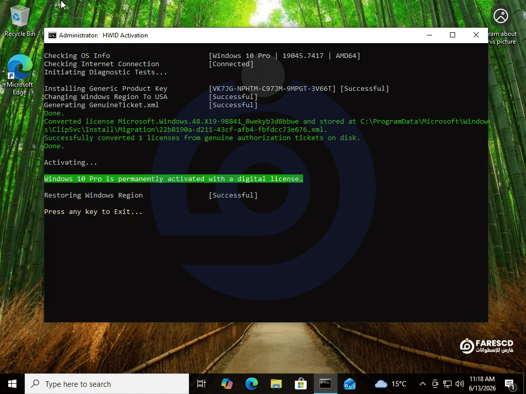Click the Meet Now tray icon

[435, 384]
